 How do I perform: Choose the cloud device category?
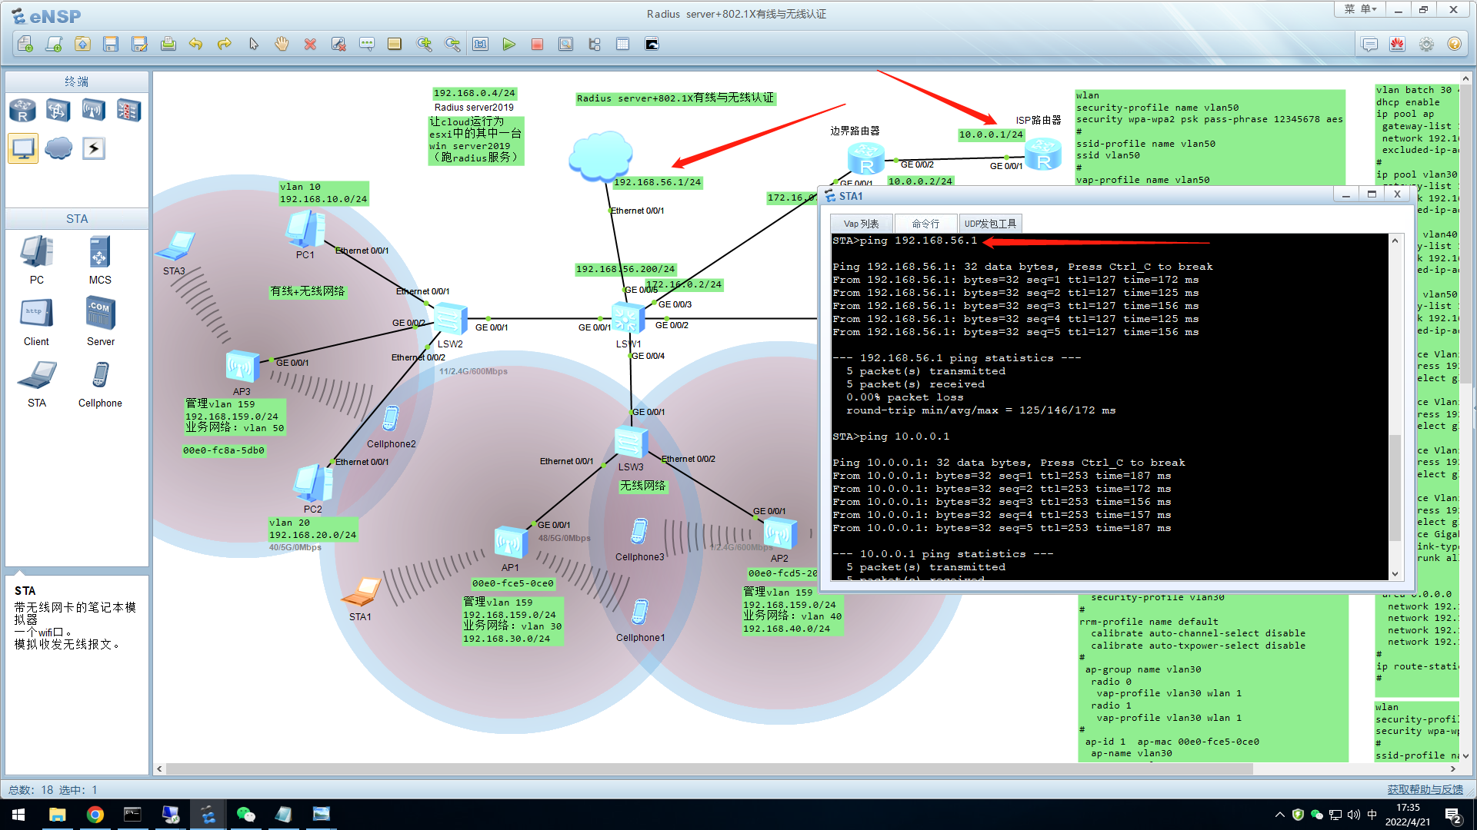(x=58, y=148)
